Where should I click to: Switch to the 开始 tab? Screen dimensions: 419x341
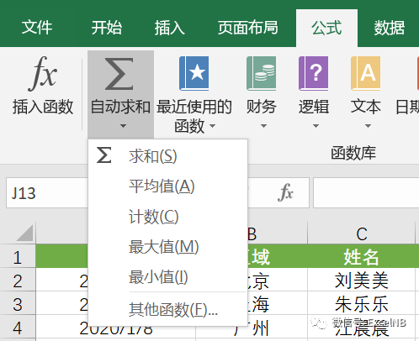coord(107,28)
